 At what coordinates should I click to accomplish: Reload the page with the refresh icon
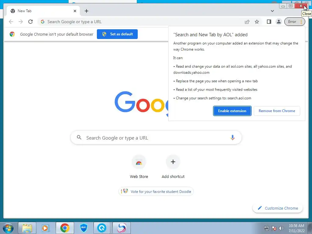[30, 22]
